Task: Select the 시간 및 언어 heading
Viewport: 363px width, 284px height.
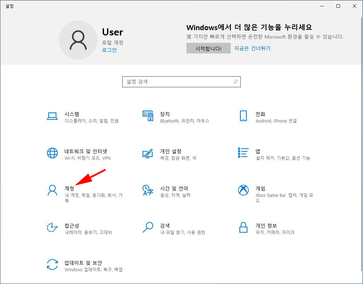Action: click(x=174, y=188)
